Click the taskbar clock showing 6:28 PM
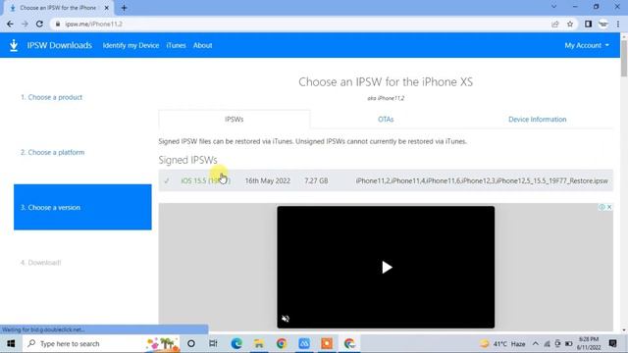 (589, 343)
